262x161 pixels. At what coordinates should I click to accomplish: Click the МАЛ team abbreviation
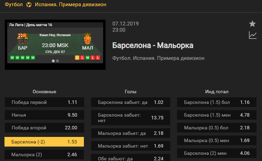(88, 48)
